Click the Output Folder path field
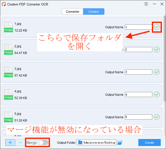This screenshot has width=166, height=149. coord(96,142)
